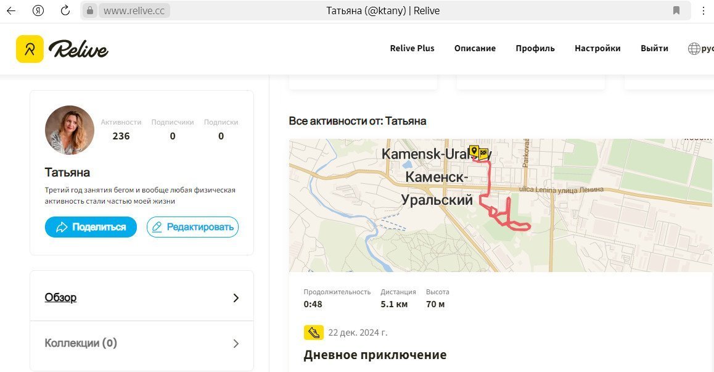The image size is (714, 372).
Task: View the site security lock icon
Action: pos(89,10)
